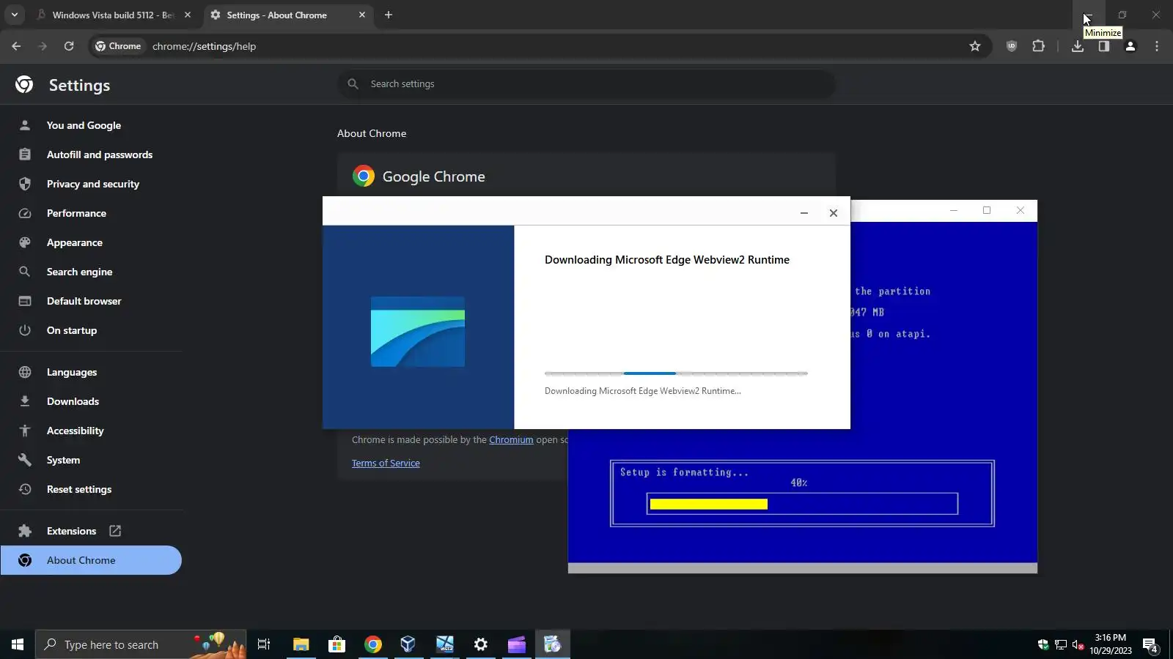Toggle the browser side panel

(1104, 46)
